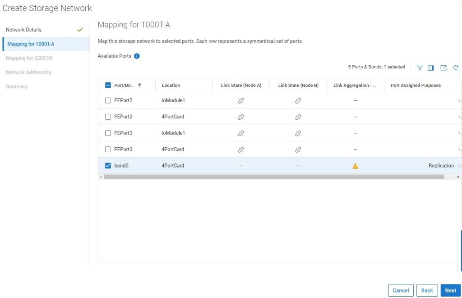
Task: Uncheck the bond0 row checkbox
Action: (x=108, y=166)
